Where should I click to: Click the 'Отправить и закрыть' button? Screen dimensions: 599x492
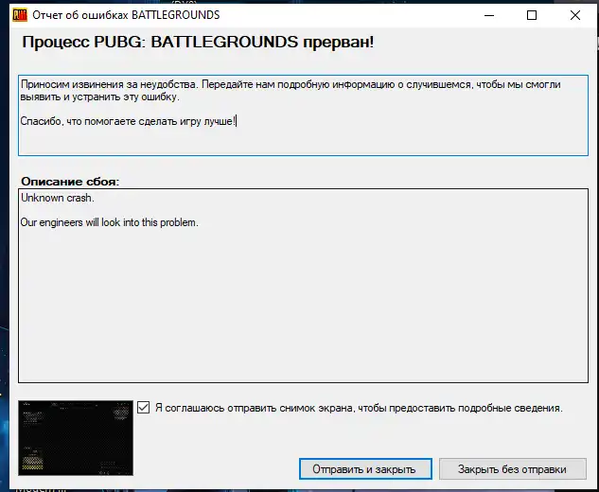(x=365, y=468)
